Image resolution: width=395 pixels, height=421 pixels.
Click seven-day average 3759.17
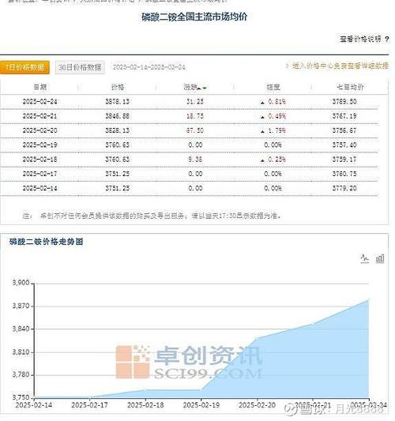click(x=344, y=160)
